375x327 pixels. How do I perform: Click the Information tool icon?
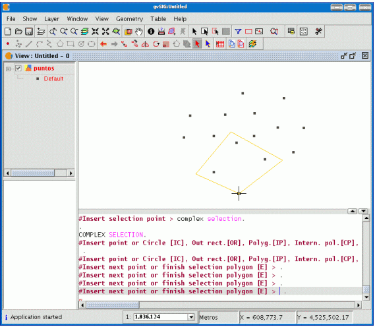pyautogui.click(x=151, y=32)
